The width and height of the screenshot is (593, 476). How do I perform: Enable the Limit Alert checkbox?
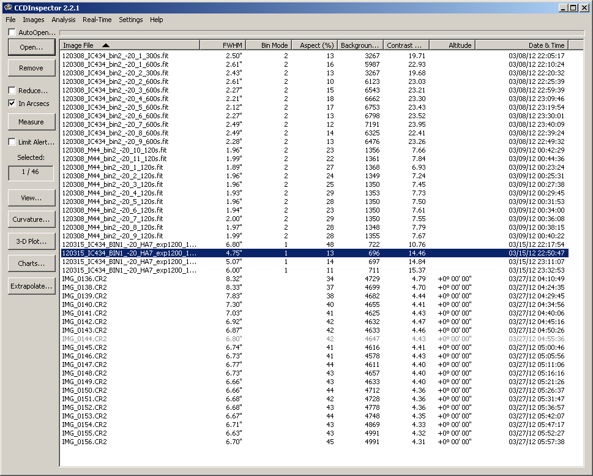coord(12,142)
